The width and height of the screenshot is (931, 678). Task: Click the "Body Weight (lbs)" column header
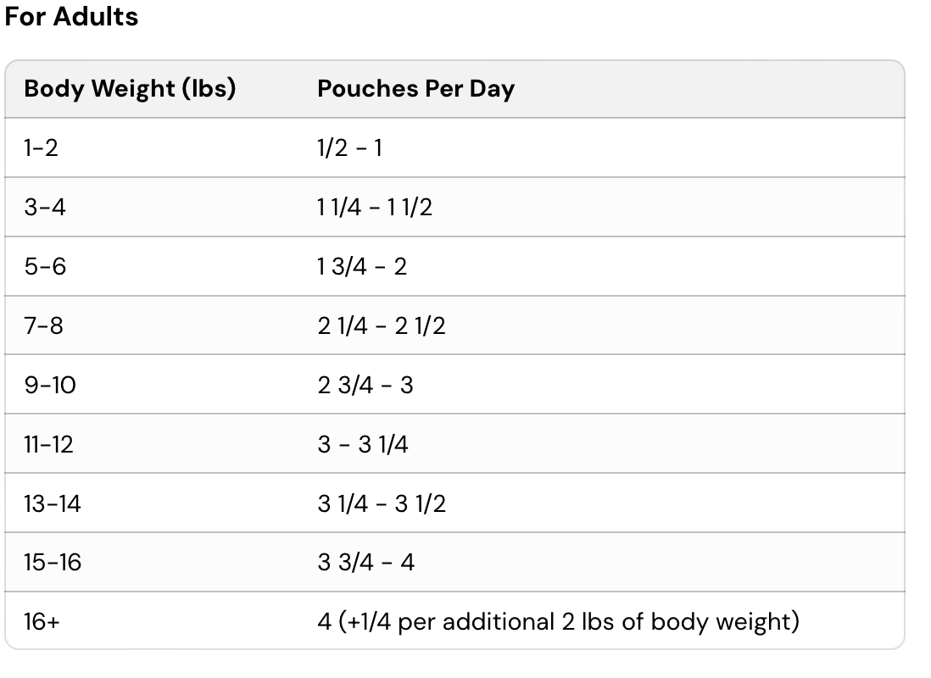130,88
